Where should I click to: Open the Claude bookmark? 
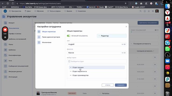pyautogui.click(x=100, y=7)
